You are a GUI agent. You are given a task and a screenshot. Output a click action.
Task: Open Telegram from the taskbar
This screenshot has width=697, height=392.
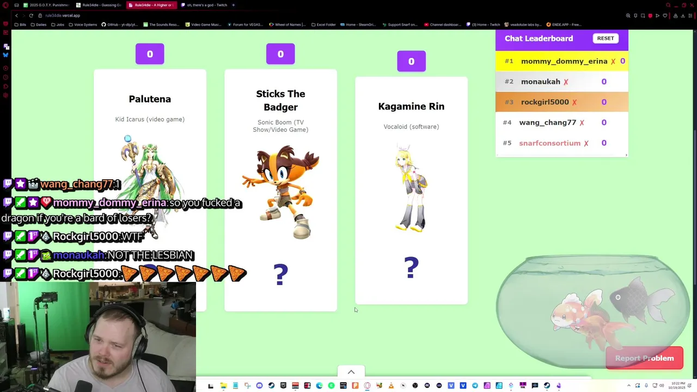click(x=475, y=385)
